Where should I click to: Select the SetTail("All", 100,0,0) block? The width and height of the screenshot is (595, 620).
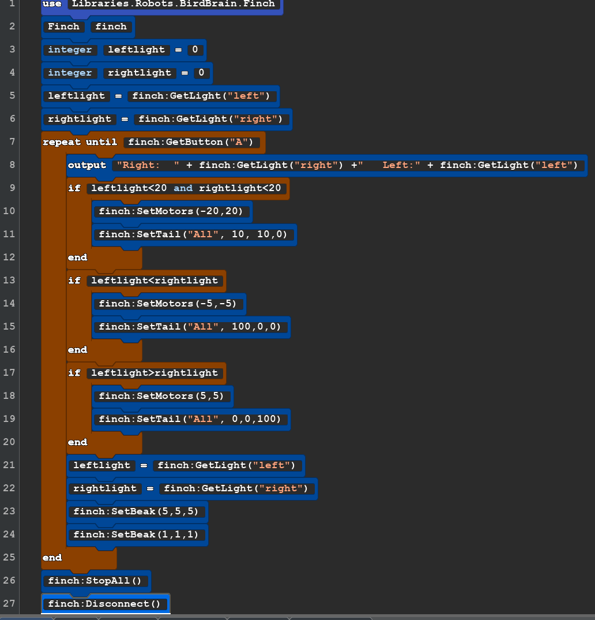click(190, 327)
